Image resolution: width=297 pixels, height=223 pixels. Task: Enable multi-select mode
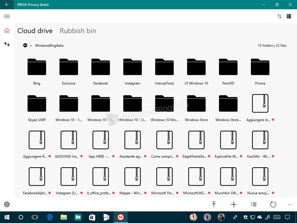tap(253, 204)
